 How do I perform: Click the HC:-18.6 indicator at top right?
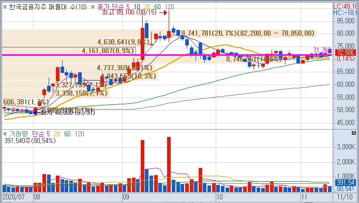[345, 12]
